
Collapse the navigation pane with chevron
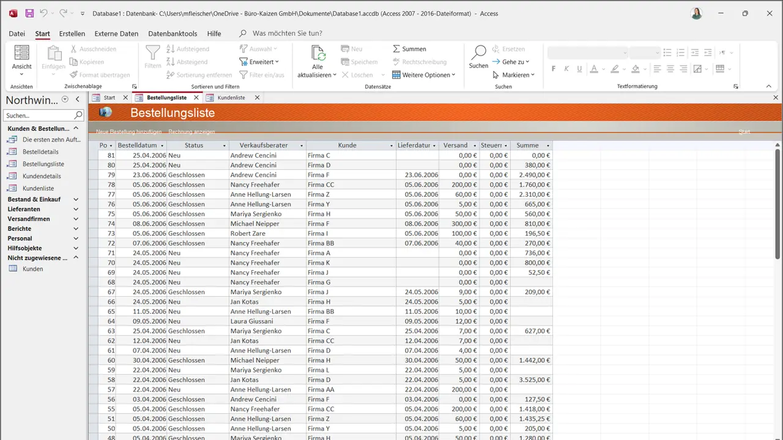[78, 100]
